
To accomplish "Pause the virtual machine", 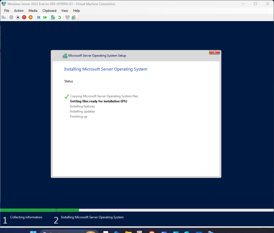I will [39, 17].
